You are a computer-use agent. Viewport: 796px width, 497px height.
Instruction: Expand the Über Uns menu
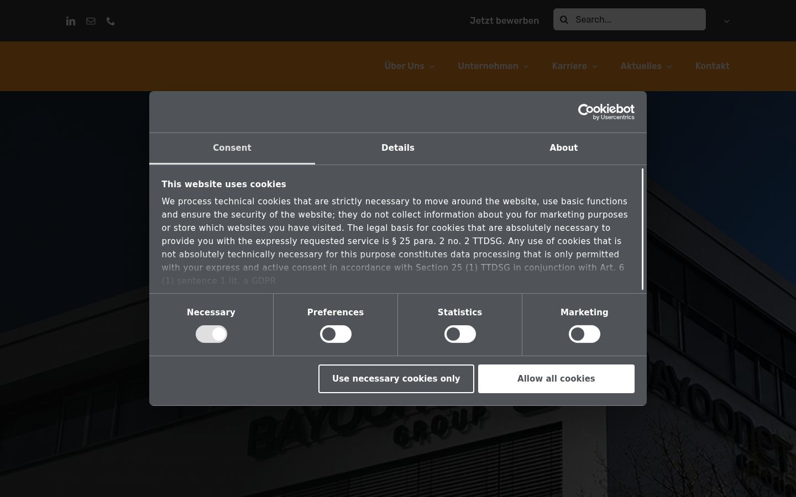coord(410,66)
